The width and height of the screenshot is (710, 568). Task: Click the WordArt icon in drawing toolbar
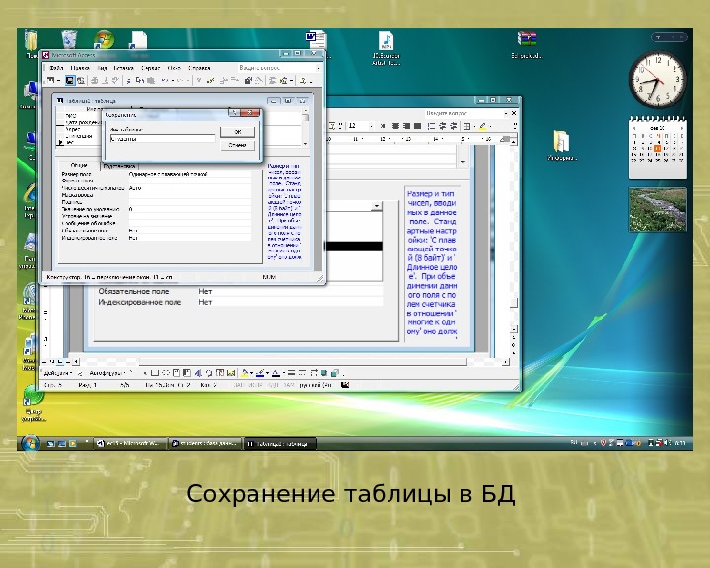pos(198,373)
